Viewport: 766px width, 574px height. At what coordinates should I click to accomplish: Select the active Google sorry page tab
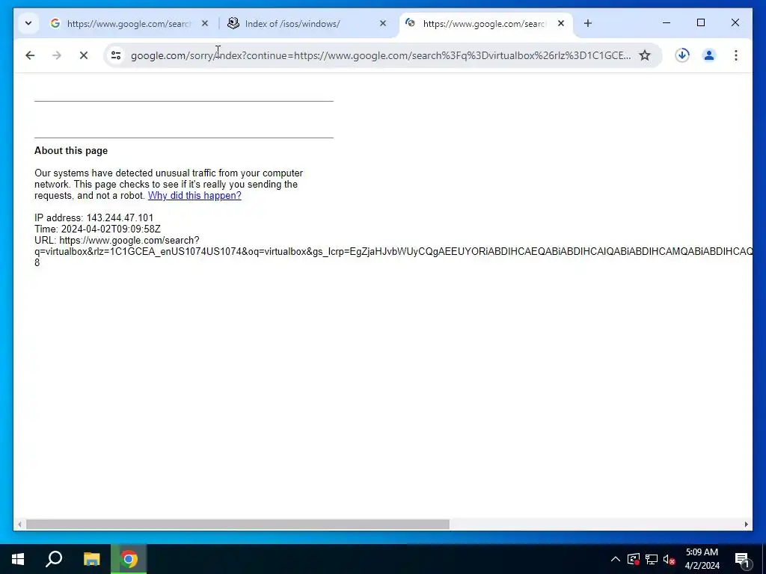click(485, 23)
